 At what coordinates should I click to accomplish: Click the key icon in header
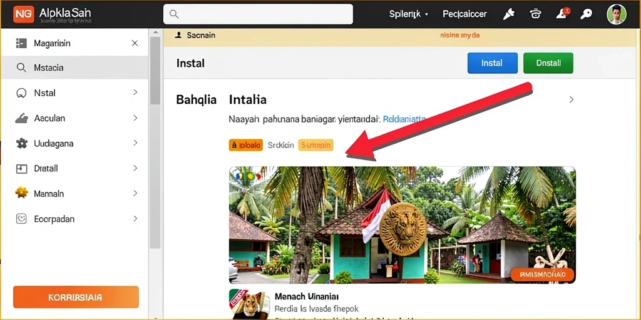click(x=586, y=14)
